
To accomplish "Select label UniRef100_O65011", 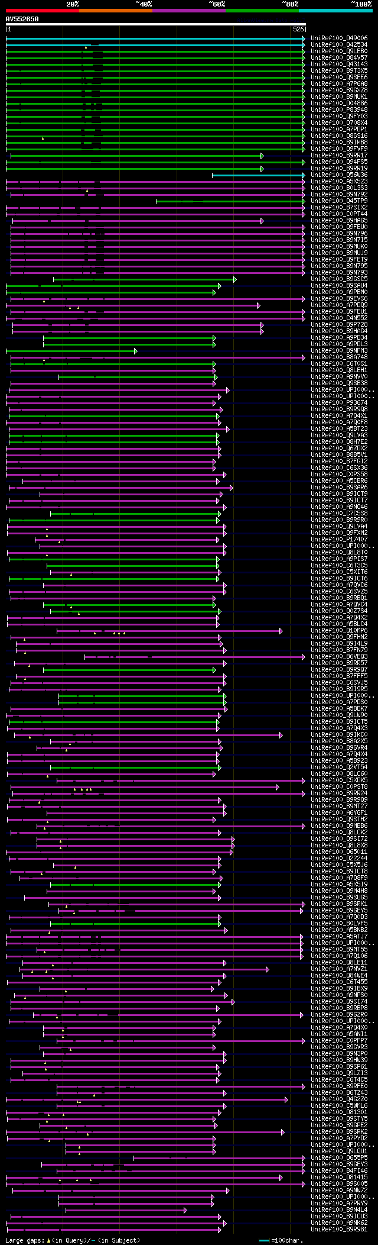I will [339, 852].
